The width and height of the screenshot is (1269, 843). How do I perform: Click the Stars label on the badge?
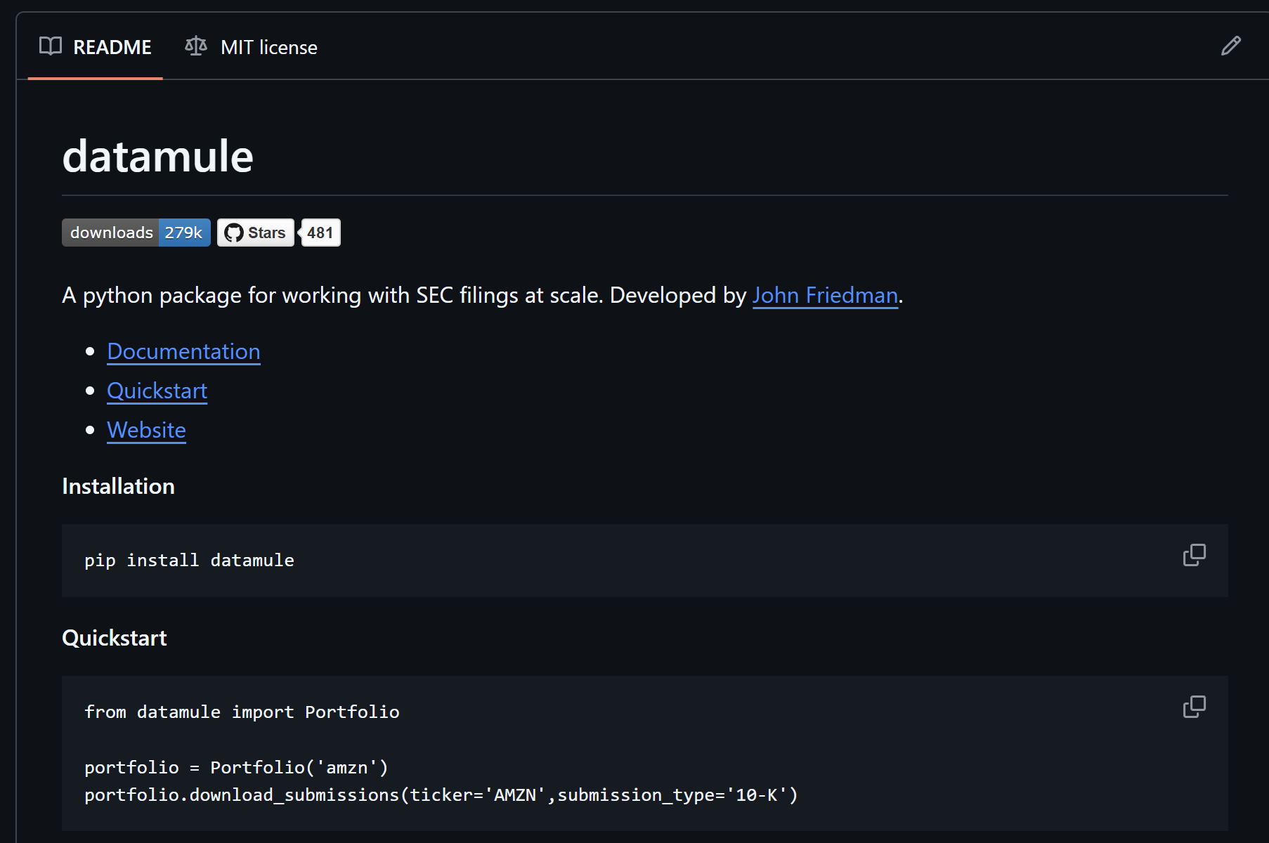pos(267,232)
